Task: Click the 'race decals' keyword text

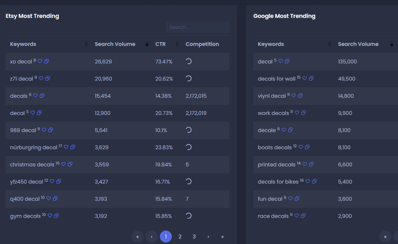Action: pos(273,216)
